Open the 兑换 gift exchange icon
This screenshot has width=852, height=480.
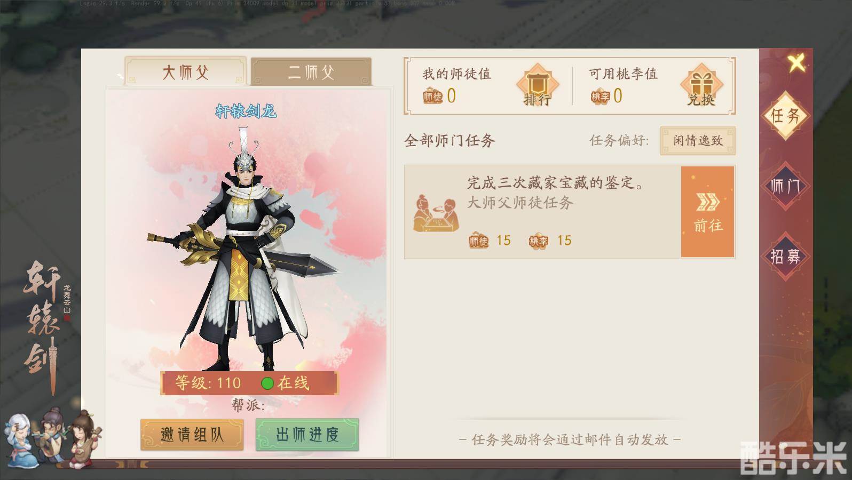[x=701, y=85]
